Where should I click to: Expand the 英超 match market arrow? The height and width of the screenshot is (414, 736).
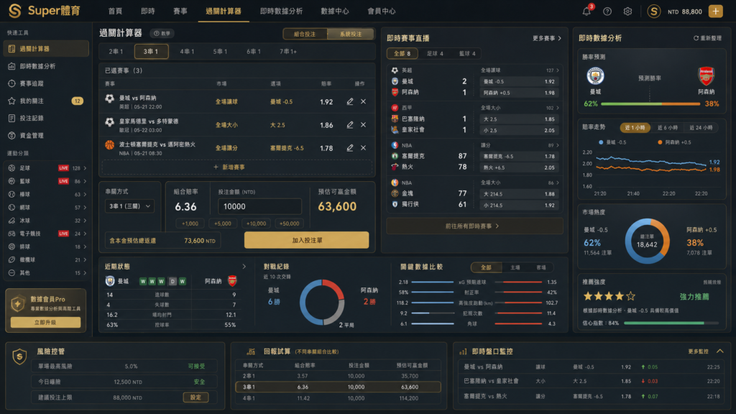pos(558,70)
